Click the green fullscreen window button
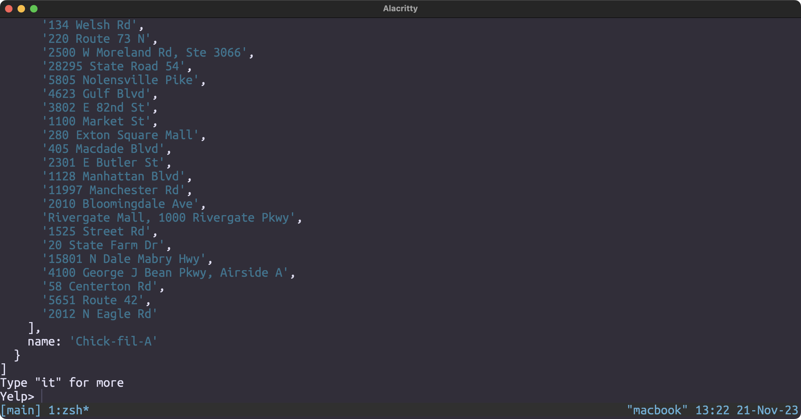801x419 pixels. [x=34, y=9]
